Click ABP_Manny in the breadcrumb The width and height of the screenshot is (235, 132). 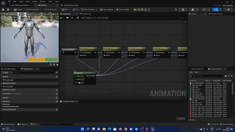point(87,18)
